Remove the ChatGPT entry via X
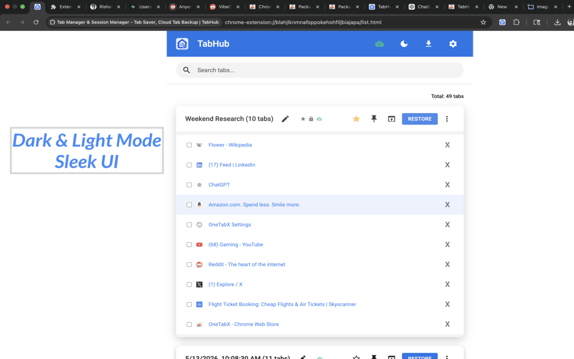Image resolution: width=574 pixels, height=359 pixels. click(447, 185)
